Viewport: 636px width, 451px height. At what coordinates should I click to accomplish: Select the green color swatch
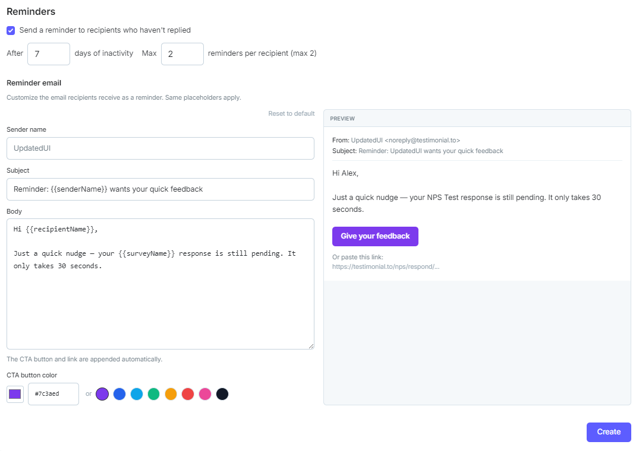click(x=154, y=394)
